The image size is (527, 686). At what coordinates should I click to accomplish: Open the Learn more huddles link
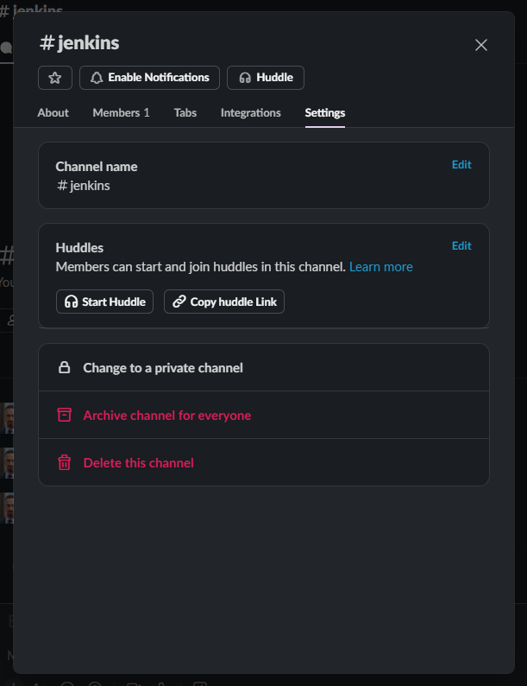[x=381, y=267]
